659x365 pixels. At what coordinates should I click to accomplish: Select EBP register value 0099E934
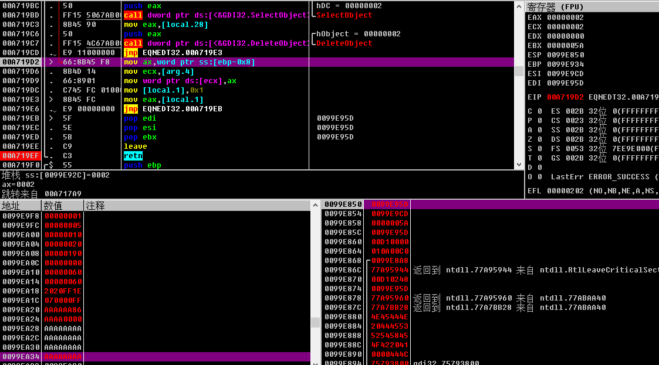point(565,64)
